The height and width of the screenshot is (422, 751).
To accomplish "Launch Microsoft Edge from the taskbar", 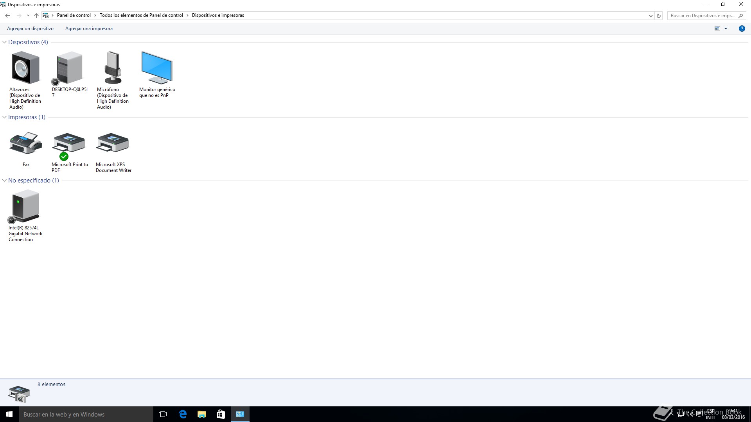I will 183,414.
